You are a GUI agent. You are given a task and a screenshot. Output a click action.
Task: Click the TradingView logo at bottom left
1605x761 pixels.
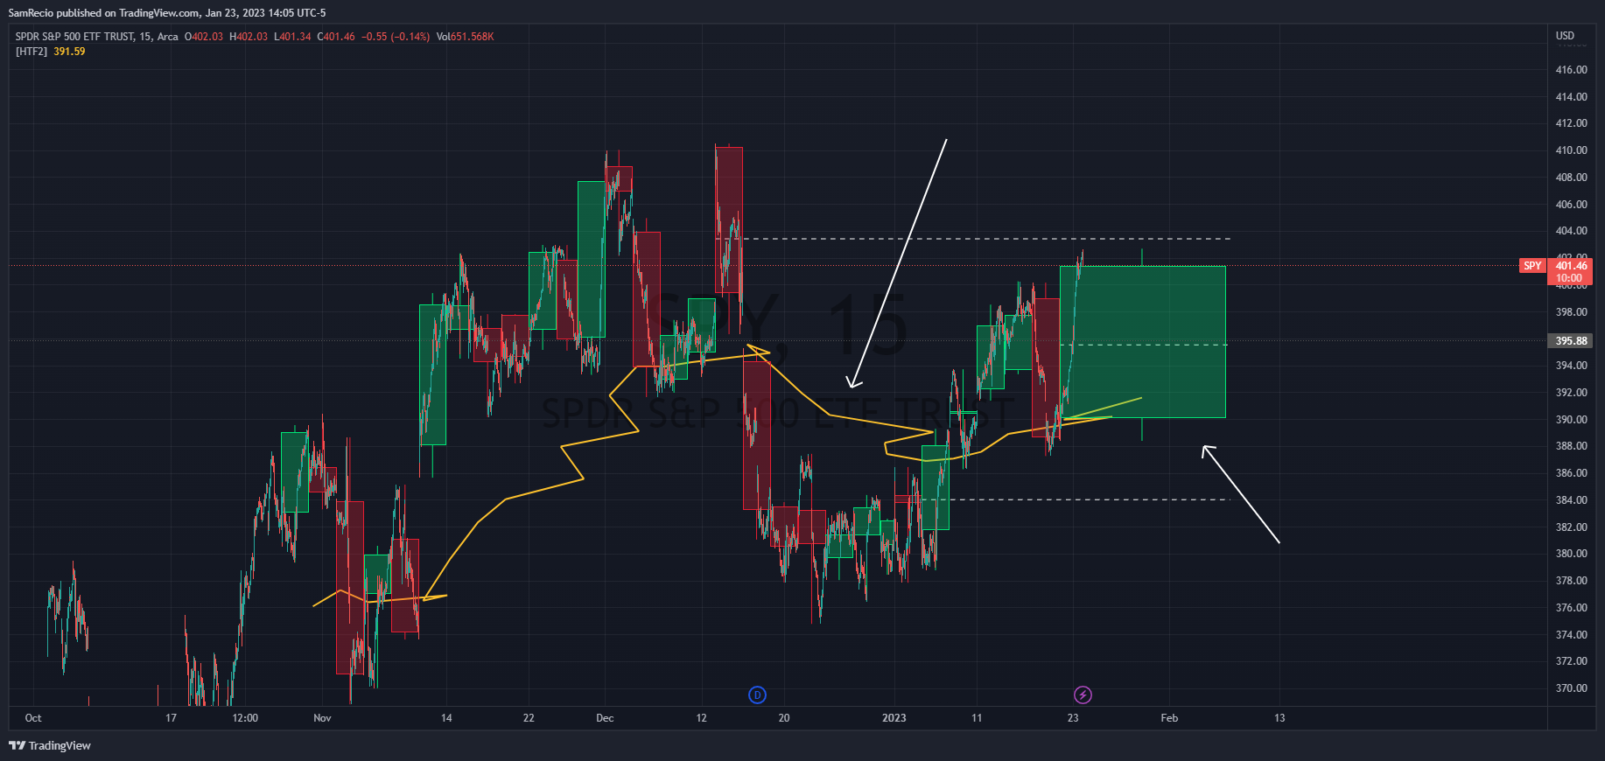[x=50, y=745]
